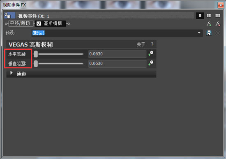Open help with the question mark button
The image size is (226, 159).
[x=152, y=44]
